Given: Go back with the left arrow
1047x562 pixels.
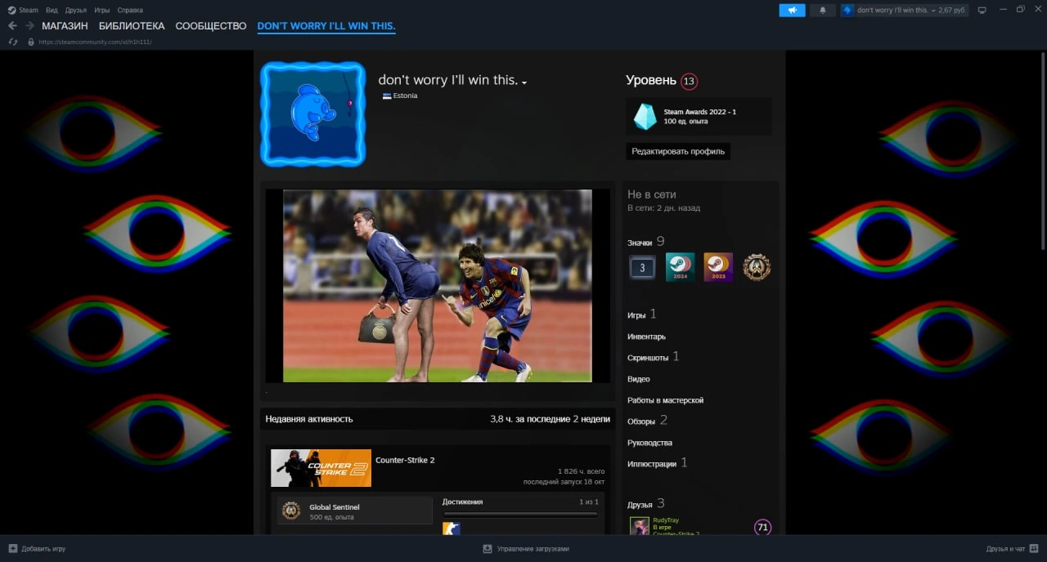Looking at the screenshot, I should pos(12,26).
